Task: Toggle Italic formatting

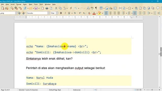Action: coord(65,13)
